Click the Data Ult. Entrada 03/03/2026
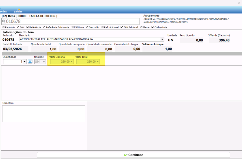Screen dimensions: 242x159 pos(13,49)
